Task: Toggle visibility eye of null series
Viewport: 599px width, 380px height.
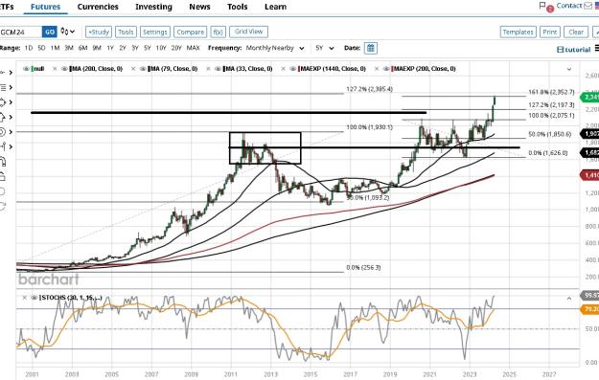Action: tap(27, 69)
